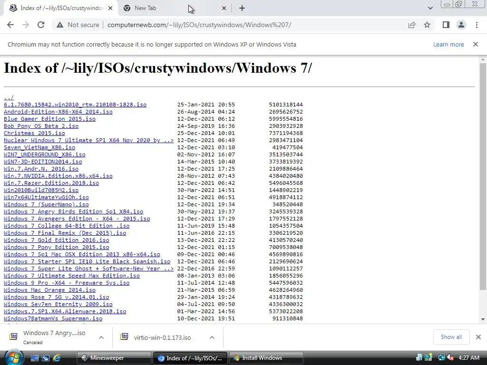The height and width of the screenshot is (365, 487).
Task: Open Windows 7 Angry Birds Edition link
Action: (73, 211)
